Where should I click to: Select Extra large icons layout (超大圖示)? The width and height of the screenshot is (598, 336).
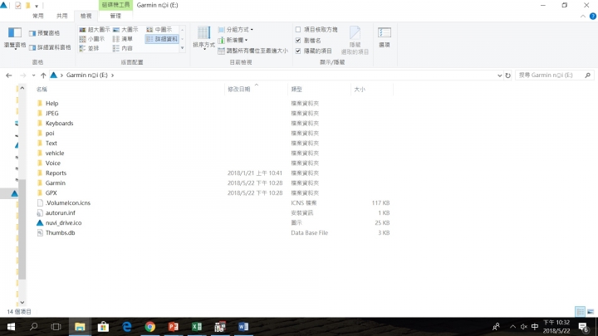95,29
